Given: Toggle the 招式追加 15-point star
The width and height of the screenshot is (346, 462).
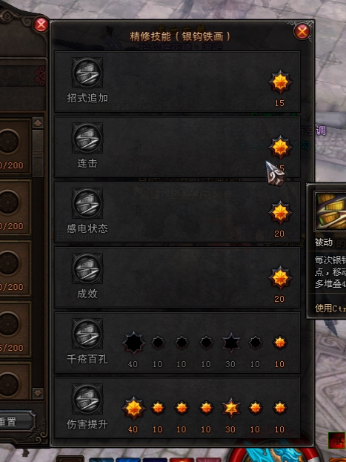Looking at the screenshot, I should pyautogui.click(x=280, y=82).
